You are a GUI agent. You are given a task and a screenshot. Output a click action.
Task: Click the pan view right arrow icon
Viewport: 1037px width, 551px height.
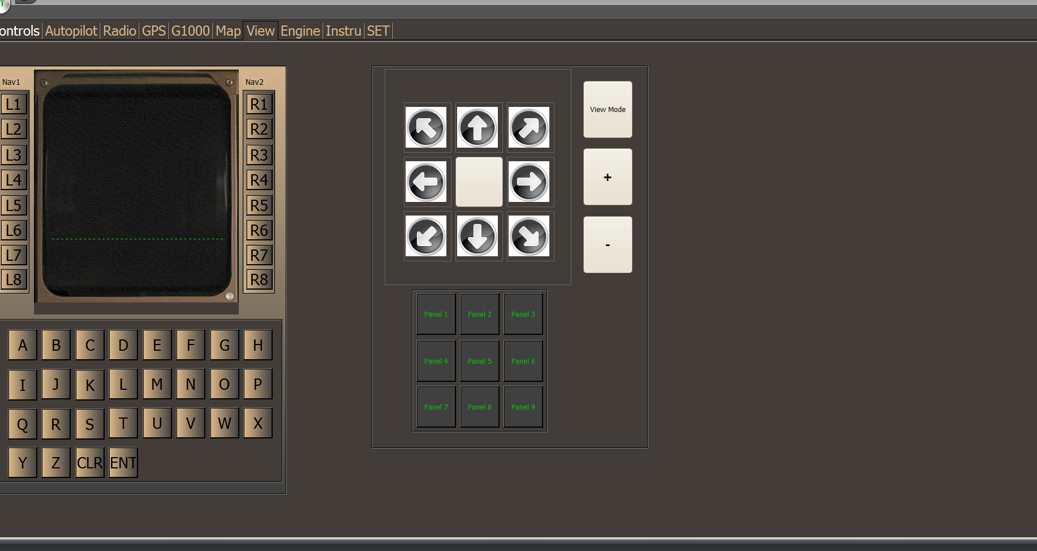(530, 182)
